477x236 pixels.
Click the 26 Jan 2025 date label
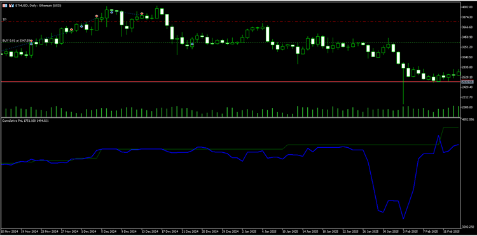pos(371,231)
